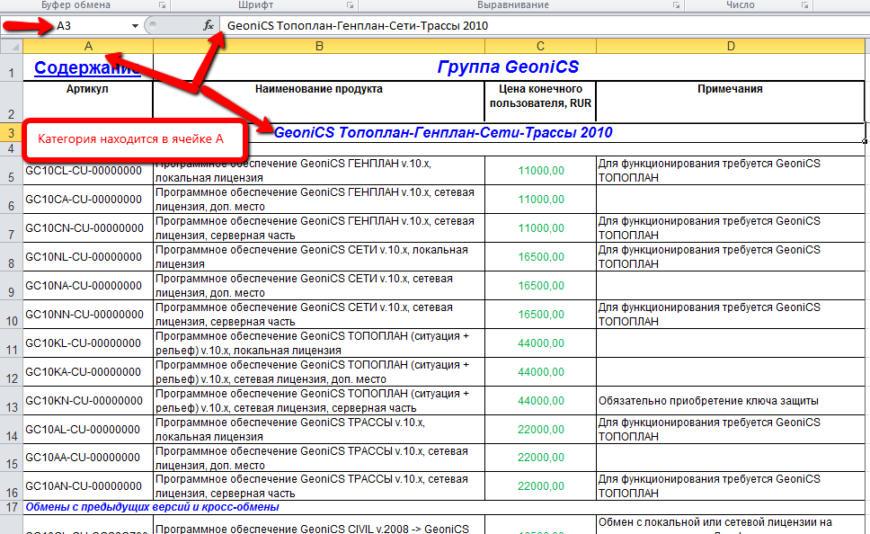870x534 pixels.
Task: Select cell GC10KA-CU-00000000
Action: (88, 372)
